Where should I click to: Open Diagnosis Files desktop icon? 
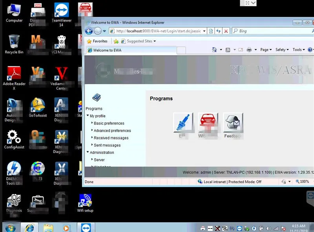14,205
